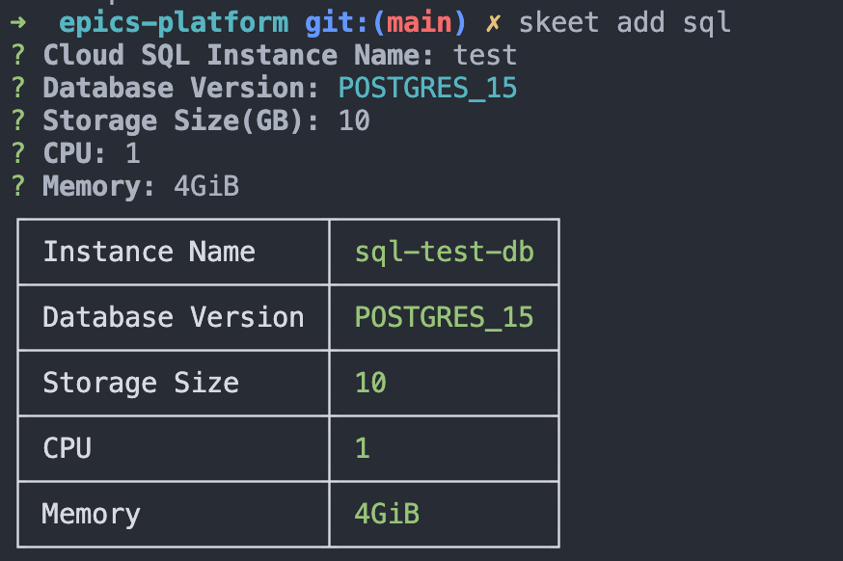The image size is (843, 561).
Task: Click the green shell prompt arrow
Action: [x=18, y=23]
